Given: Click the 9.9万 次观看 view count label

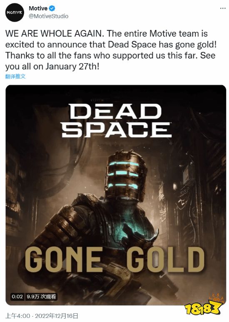Looking at the screenshot, I should 41,297.
